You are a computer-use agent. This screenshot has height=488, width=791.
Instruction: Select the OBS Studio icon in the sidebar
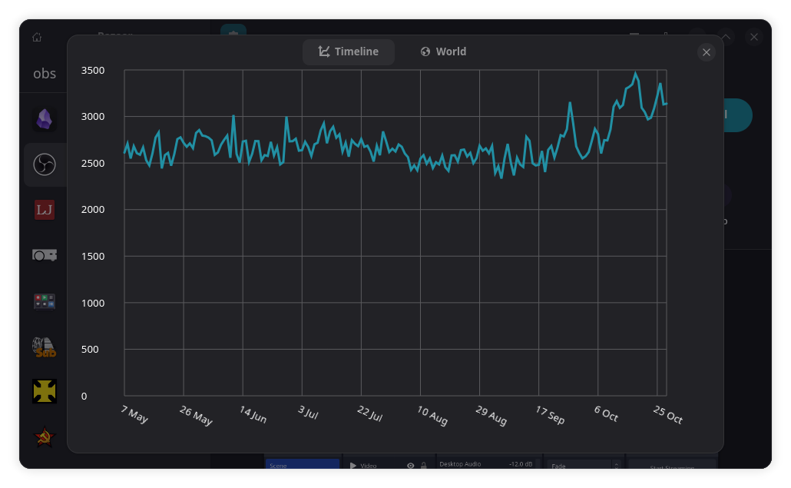click(44, 164)
